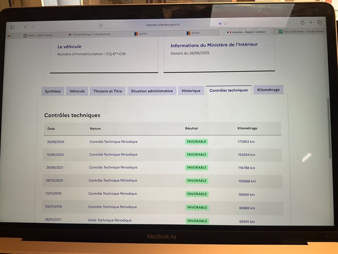Click the 60541 km mileage value
The image size is (338, 254).
(247, 221)
